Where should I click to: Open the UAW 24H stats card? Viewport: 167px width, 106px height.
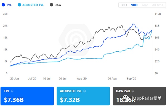tap(139, 96)
